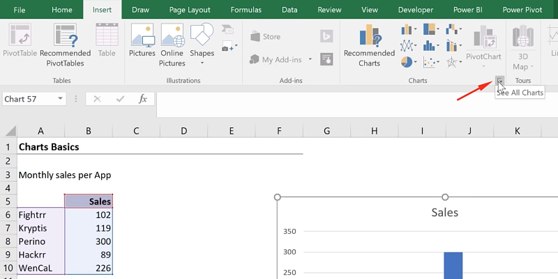Select cell containing Perino sales 300
This screenshot has width=558, height=279.
89,242
